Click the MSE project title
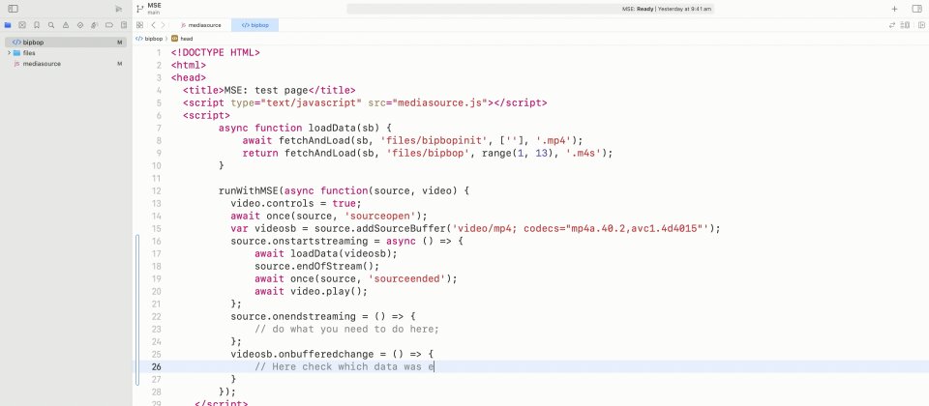Image resolution: width=929 pixels, height=406 pixels. coord(154,6)
